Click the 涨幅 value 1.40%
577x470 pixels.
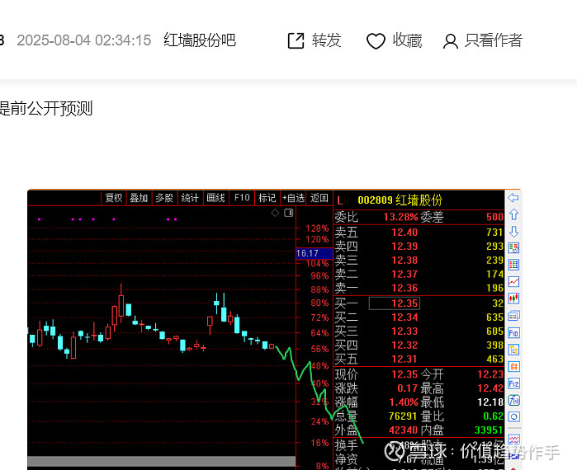(404, 402)
